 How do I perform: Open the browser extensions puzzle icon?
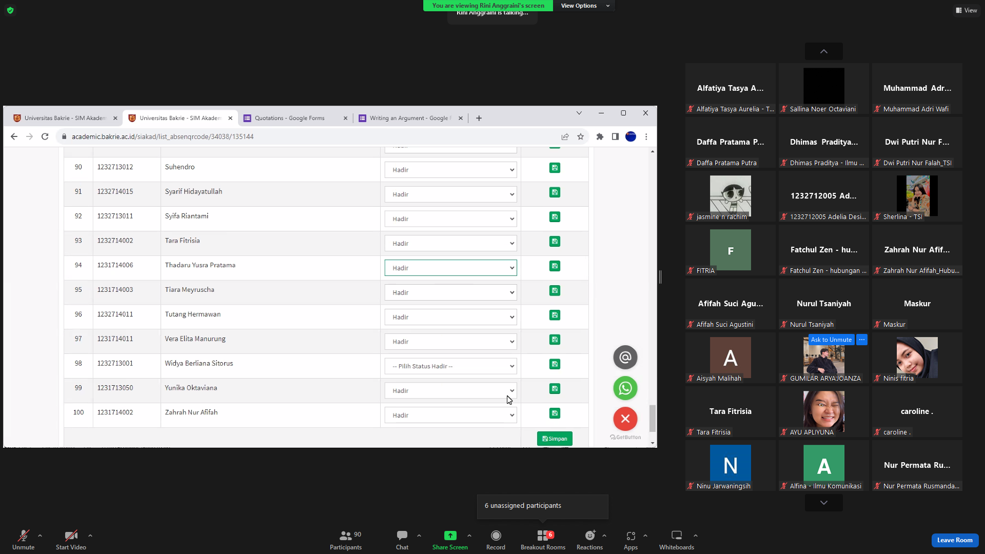click(600, 136)
